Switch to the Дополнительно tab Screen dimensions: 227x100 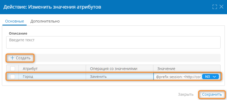[45, 21]
